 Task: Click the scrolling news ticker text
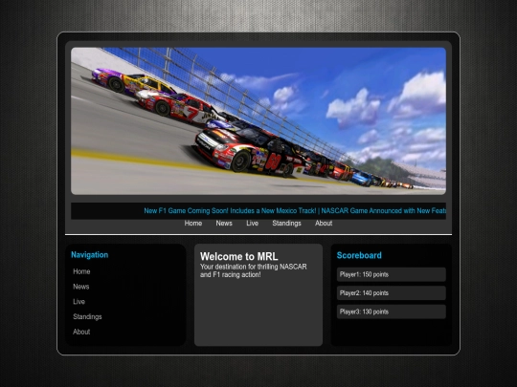coord(295,211)
